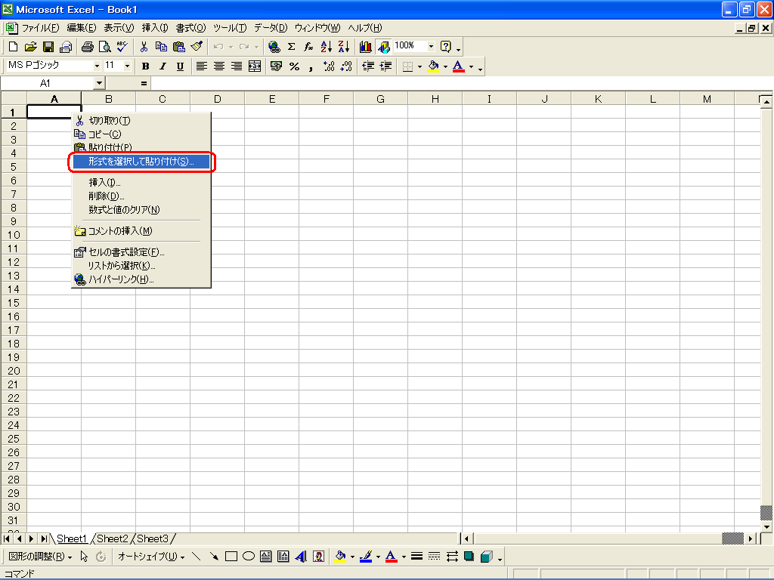Apply Currency Style icon
Viewport: 774px width, 580px height.
(x=277, y=66)
